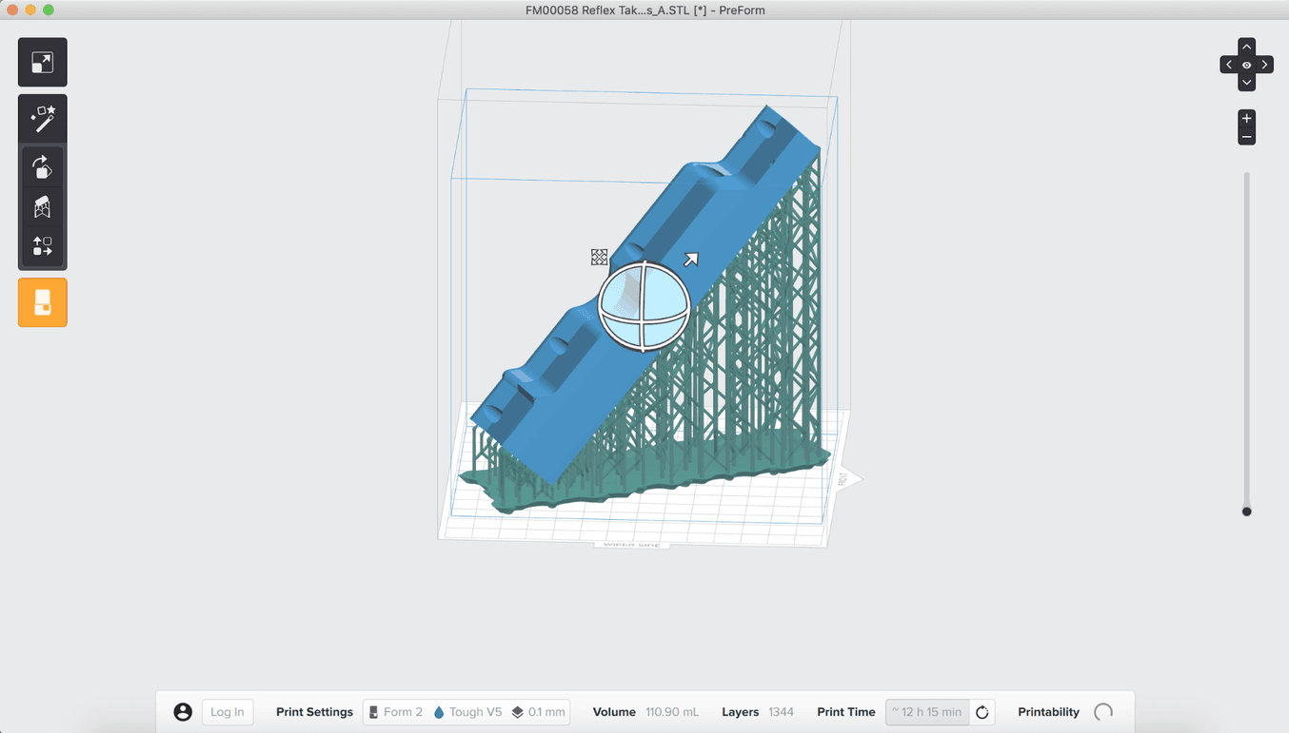Zoom out with the minus button
Image resolution: width=1289 pixels, height=733 pixels.
click(x=1246, y=137)
